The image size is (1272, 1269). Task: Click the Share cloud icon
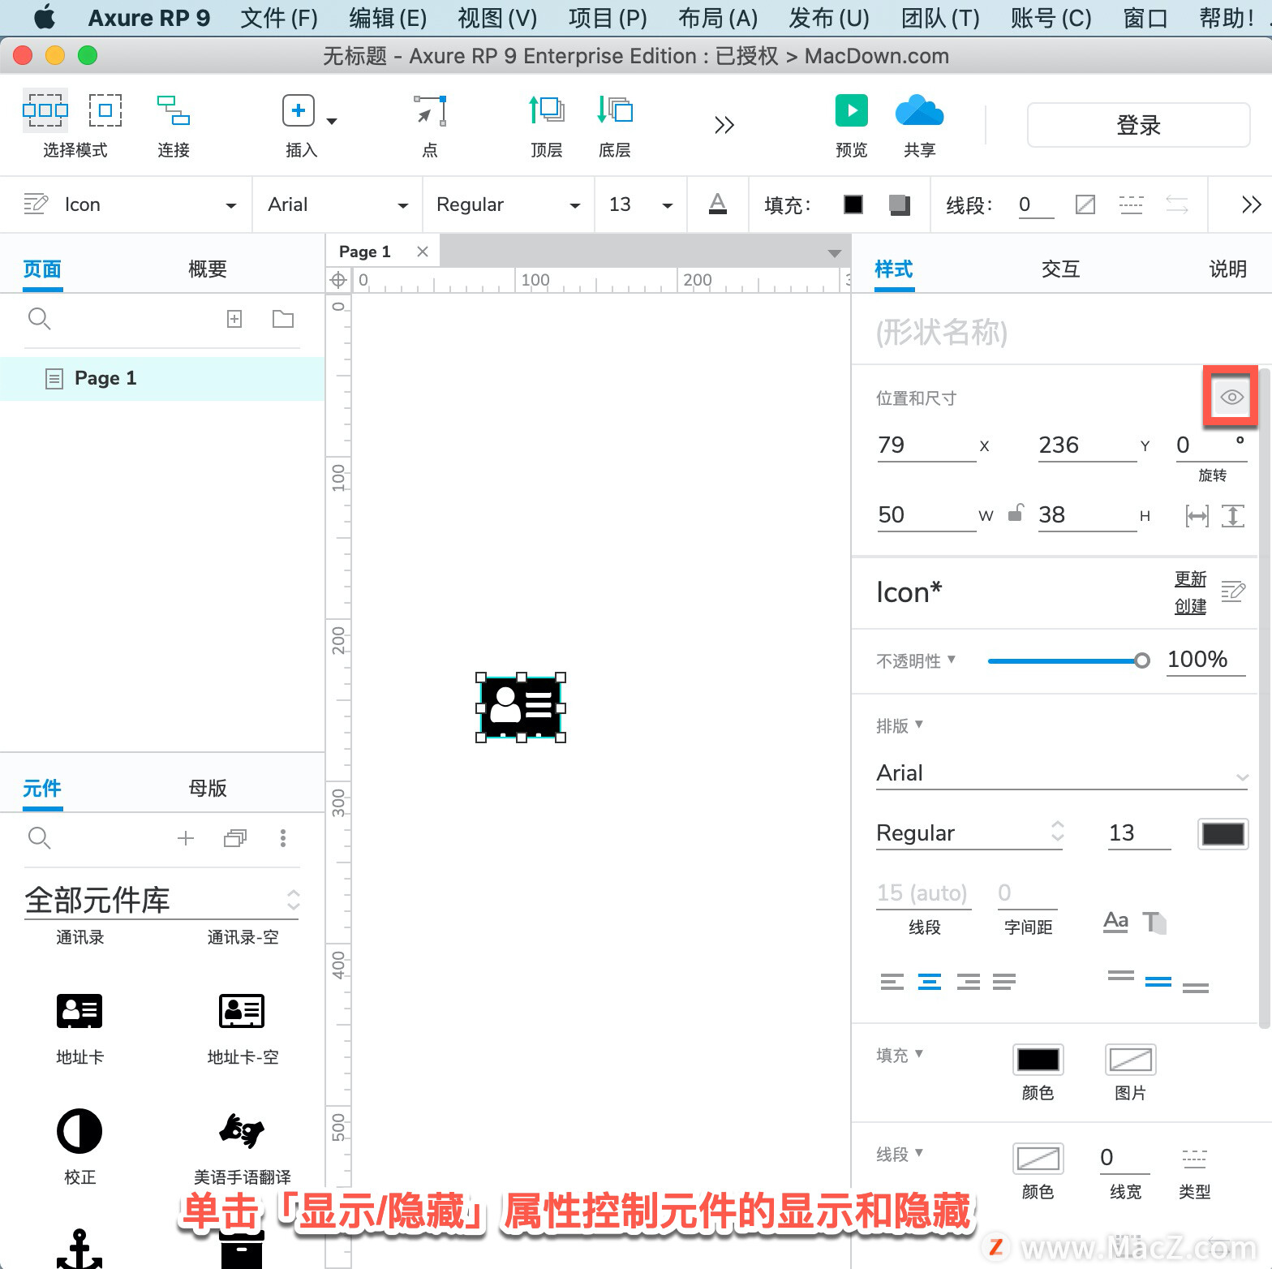pos(919,110)
